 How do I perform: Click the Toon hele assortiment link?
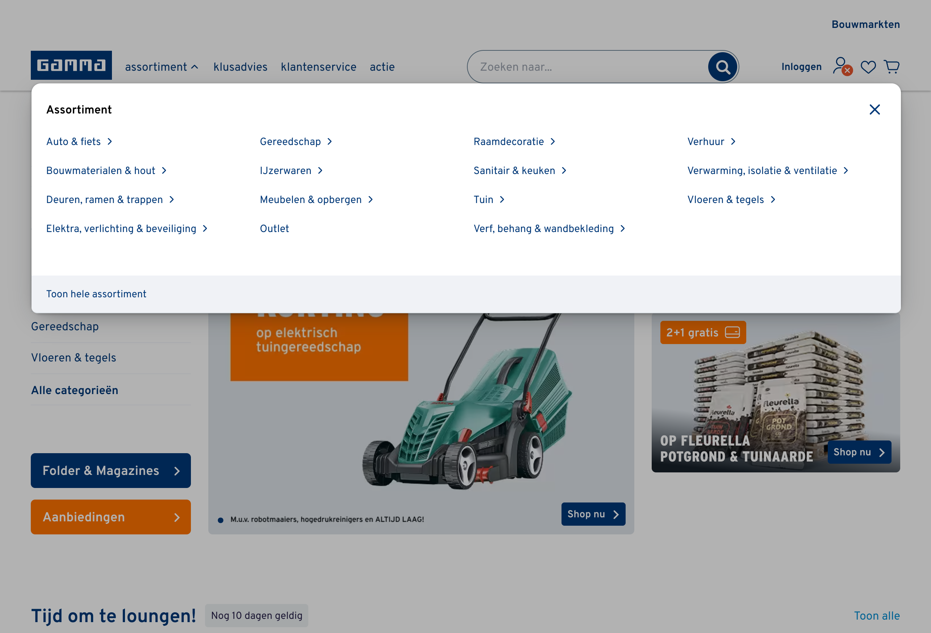pyautogui.click(x=96, y=294)
